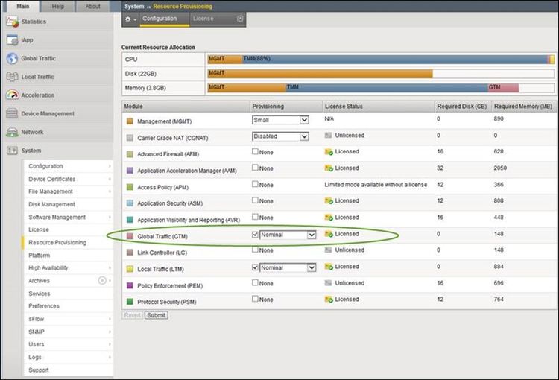Click the Global Traffic globe icon
559x380 pixels.
12,59
